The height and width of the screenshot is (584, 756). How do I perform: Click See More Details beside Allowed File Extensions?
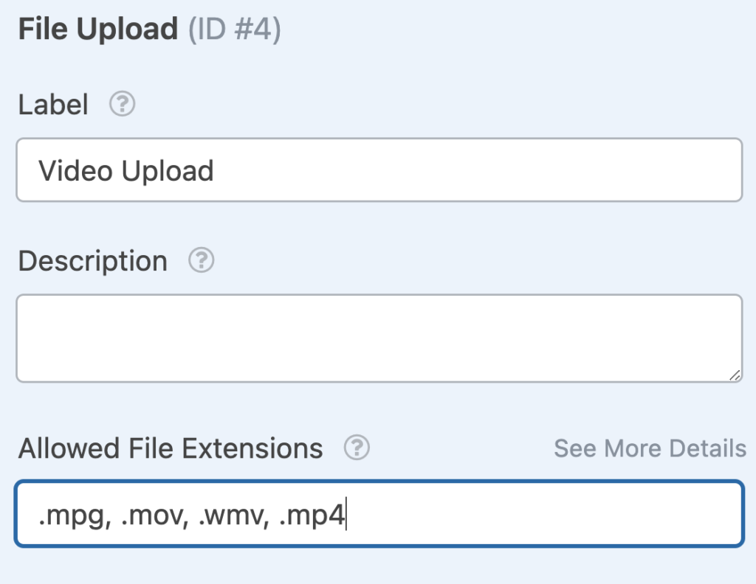click(x=650, y=448)
